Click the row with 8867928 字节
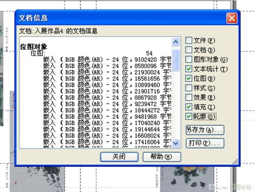The width and height of the screenshot is (255, 192). coord(107,98)
